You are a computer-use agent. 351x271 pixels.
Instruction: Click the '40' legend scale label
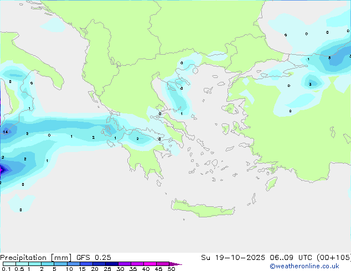146,269
